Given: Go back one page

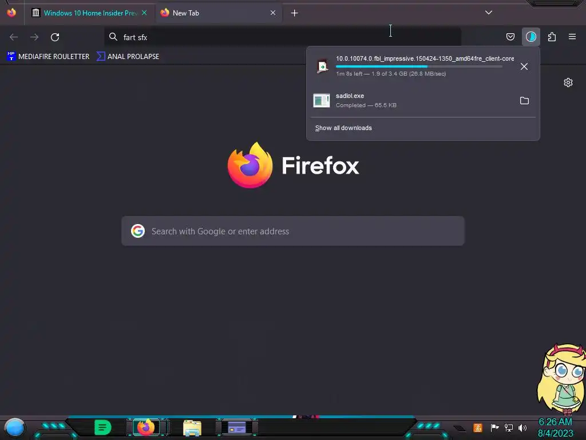Looking at the screenshot, I should [x=14, y=37].
